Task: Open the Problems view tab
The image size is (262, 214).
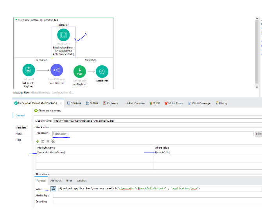Action: 111,103
